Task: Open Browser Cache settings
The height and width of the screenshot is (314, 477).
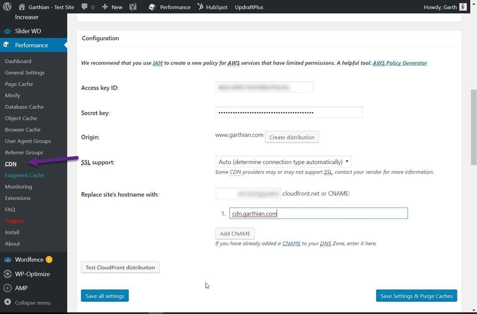Action: click(22, 130)
